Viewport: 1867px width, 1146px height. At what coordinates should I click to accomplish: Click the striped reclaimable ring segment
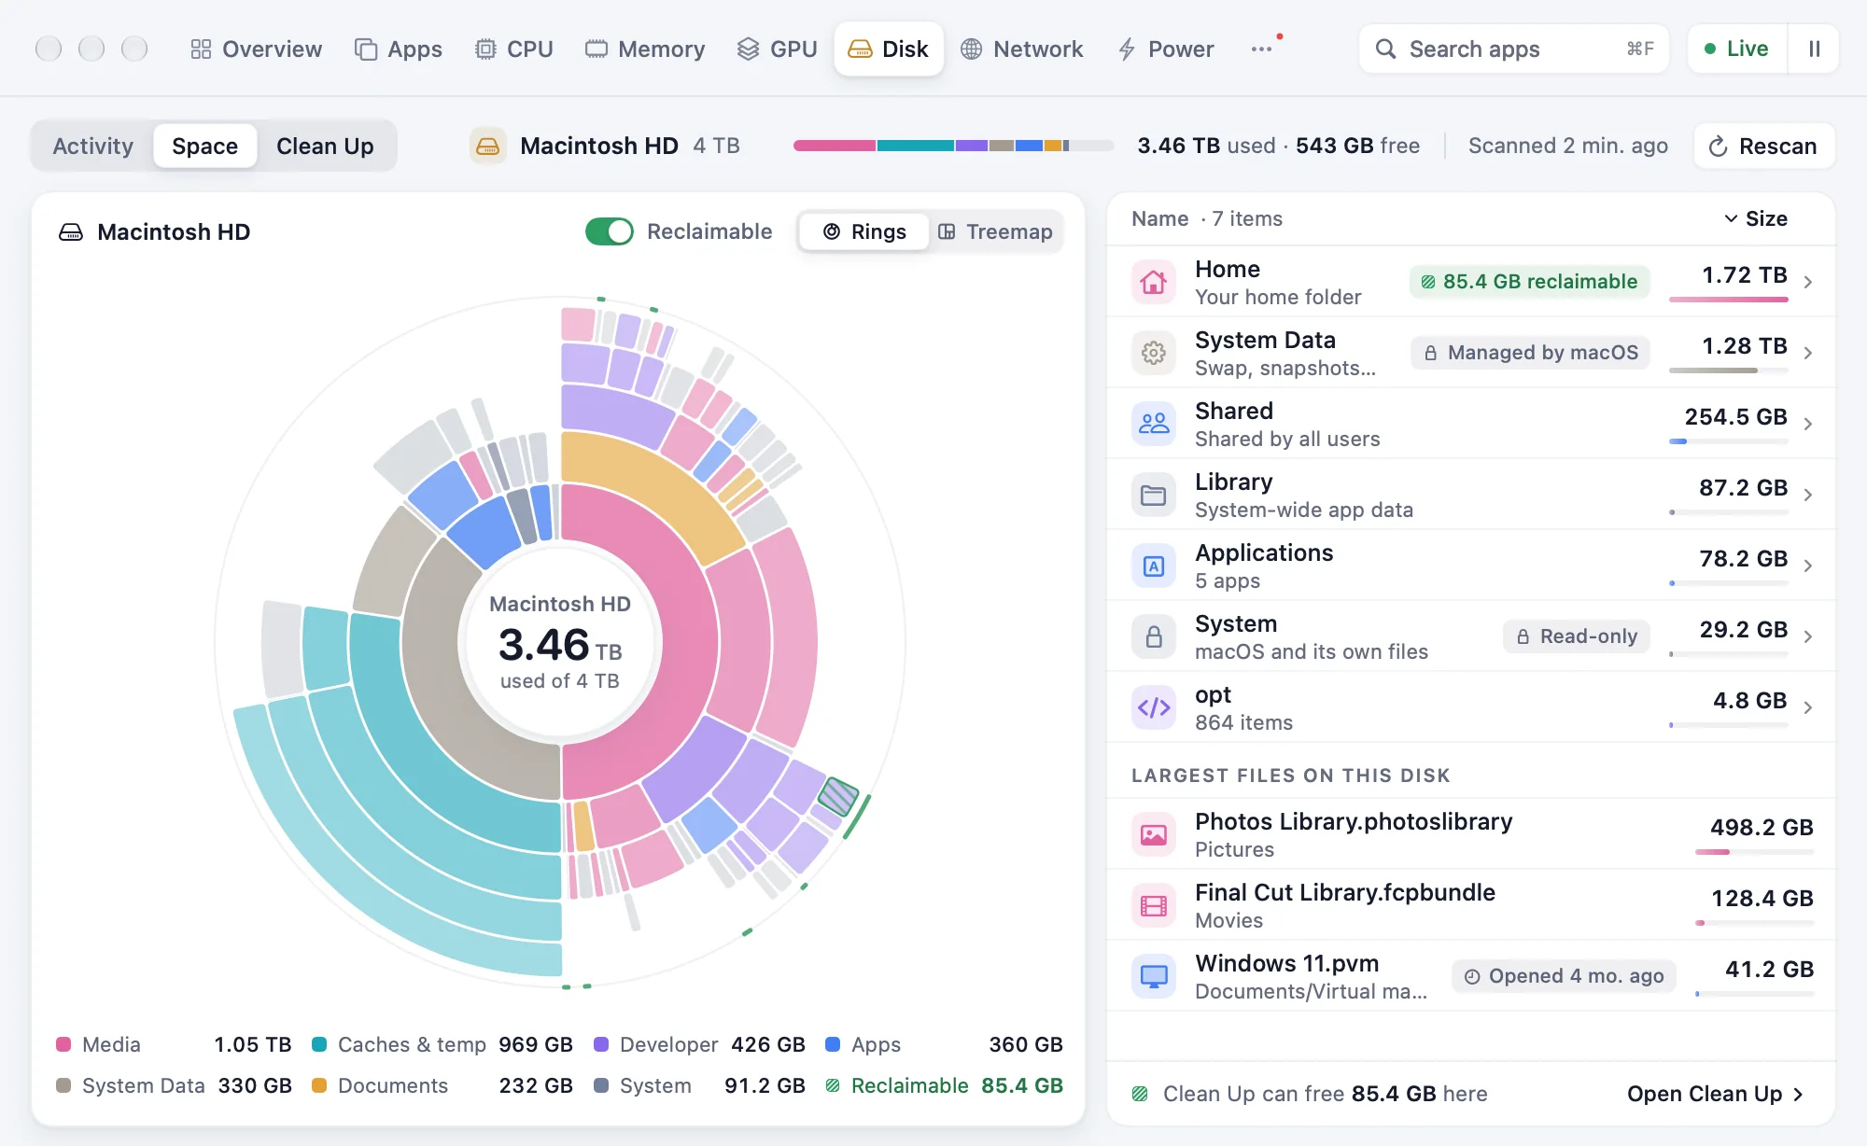(x=838, y=796)
